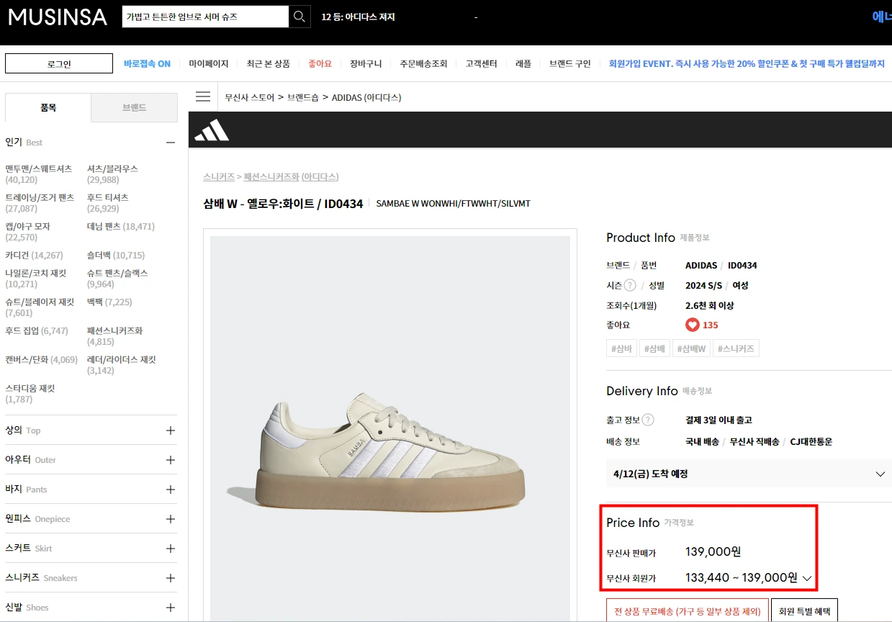
Task: Open the hamburger menu beside the breadcrumb
Action: pos(203,96)
